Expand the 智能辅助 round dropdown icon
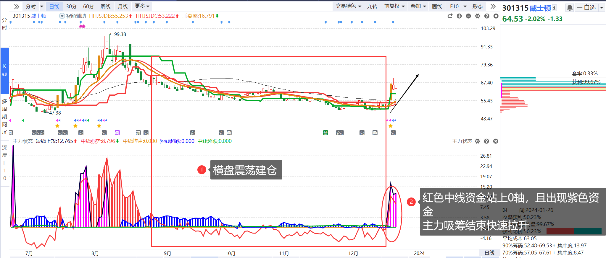This screenshot has height=258, width=606. [x=62, y=16]
